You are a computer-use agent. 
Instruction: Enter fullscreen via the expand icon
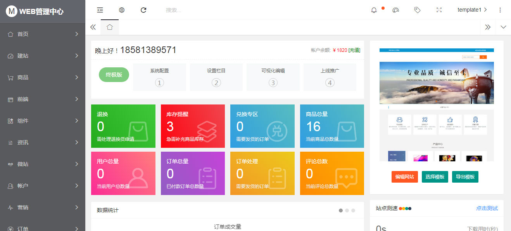tap(439, 10)
